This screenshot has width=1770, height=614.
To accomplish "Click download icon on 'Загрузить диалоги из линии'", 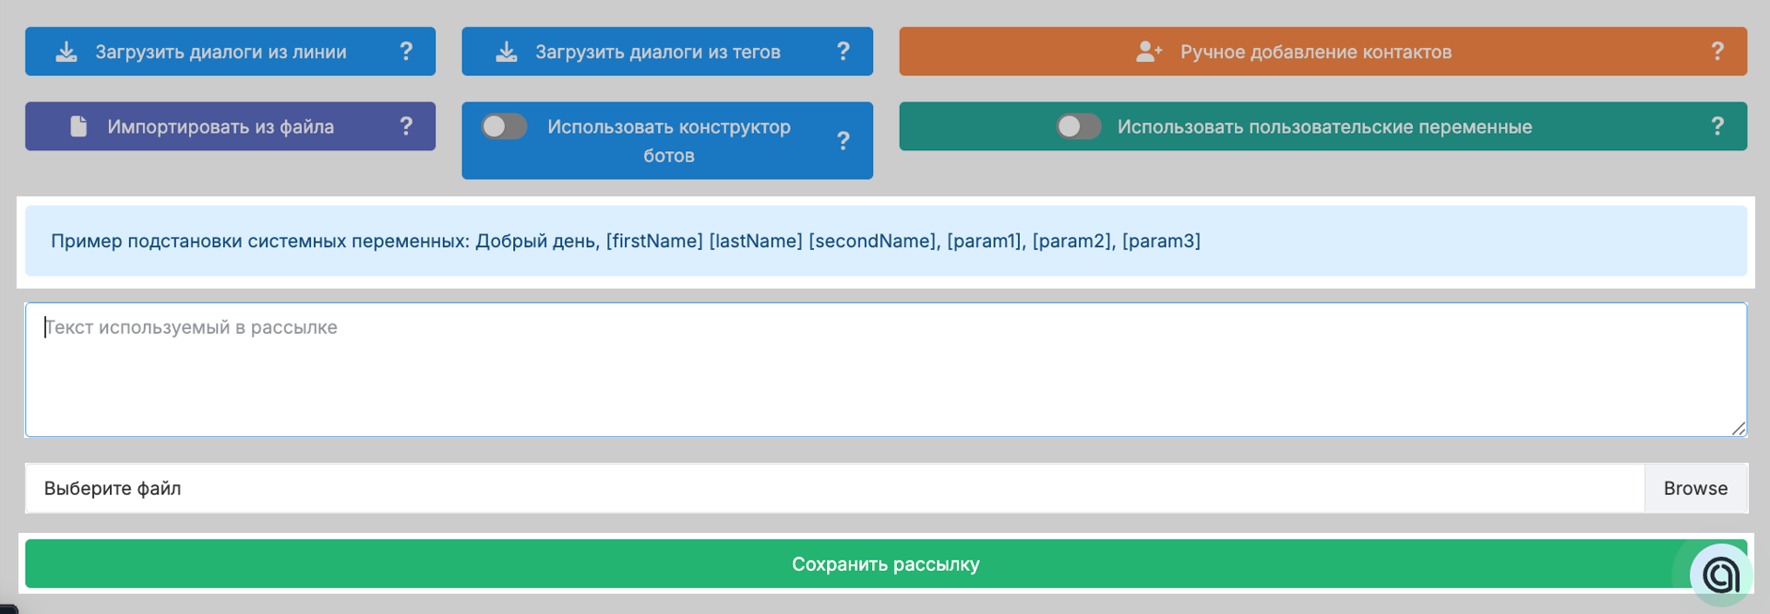I will (x=66, y=52).
